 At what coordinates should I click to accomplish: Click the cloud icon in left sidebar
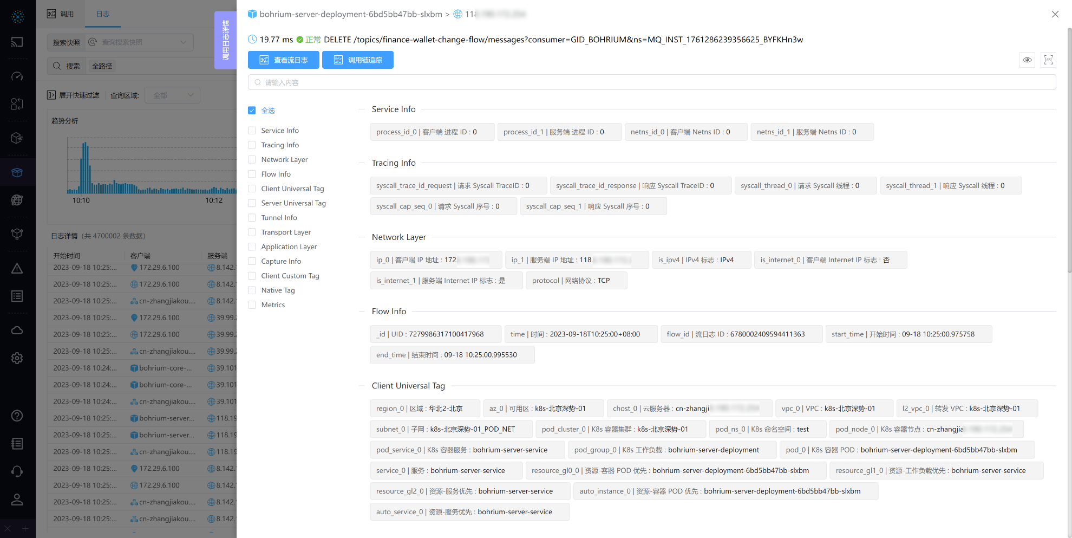click(x=17, y=330)
